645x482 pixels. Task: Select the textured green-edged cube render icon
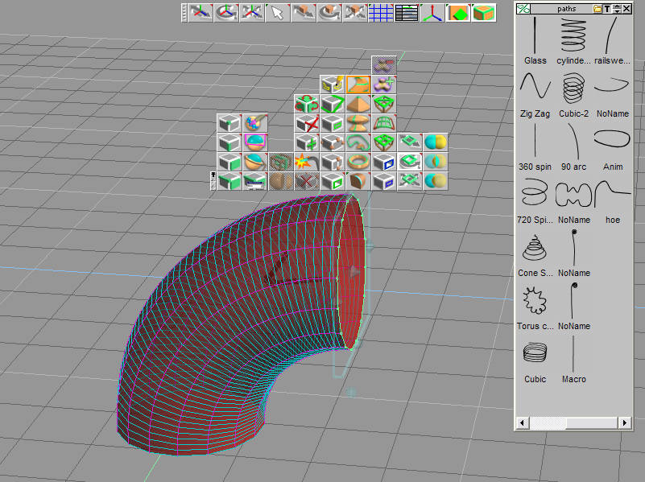pyautogui.click(x=484, y=13)
